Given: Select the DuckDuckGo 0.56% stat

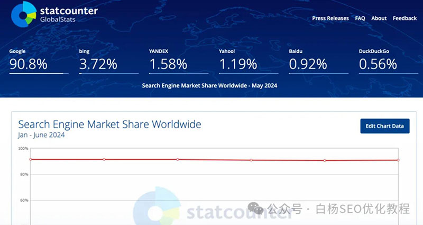Looking at the screenshot, I should pyautogui.click(x=389, y=61).
